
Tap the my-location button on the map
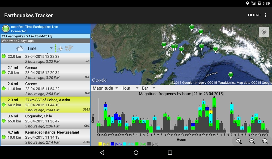263,32
